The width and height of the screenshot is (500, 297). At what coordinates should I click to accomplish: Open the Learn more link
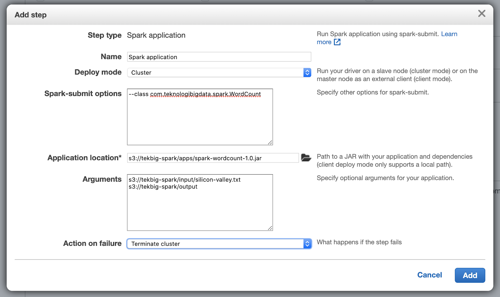[449, 34]
